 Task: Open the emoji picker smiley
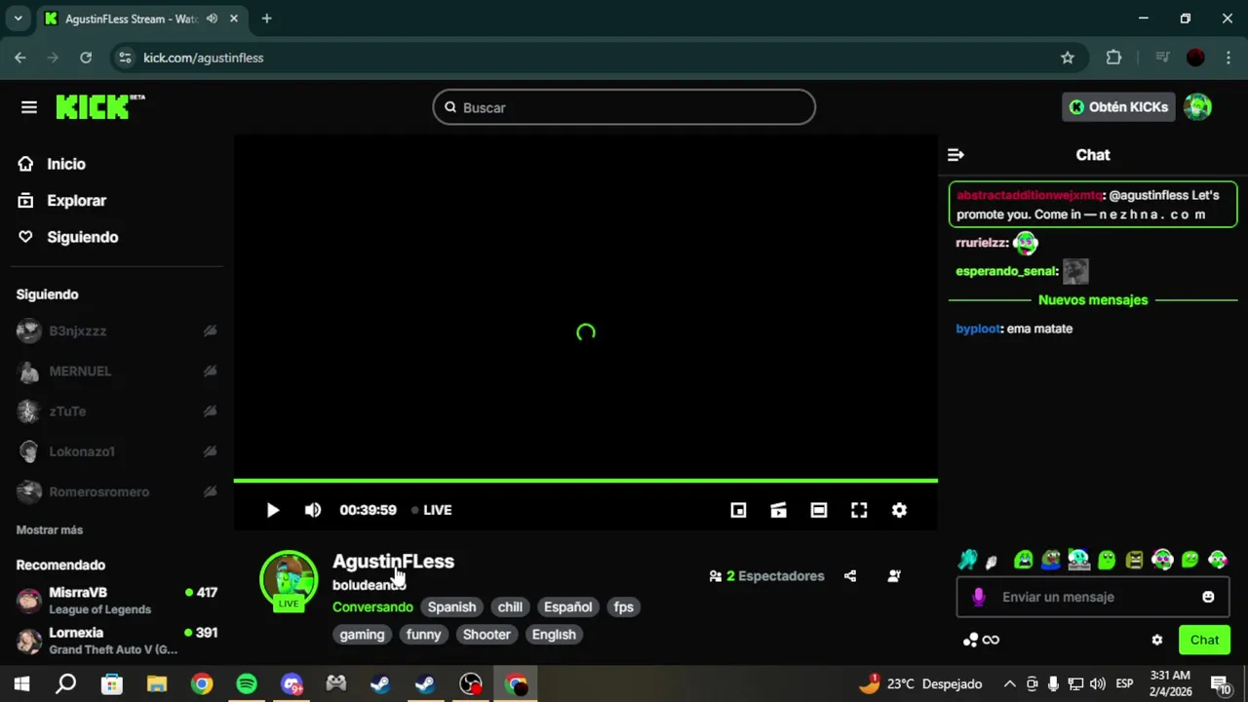(x=1208, y=597)
